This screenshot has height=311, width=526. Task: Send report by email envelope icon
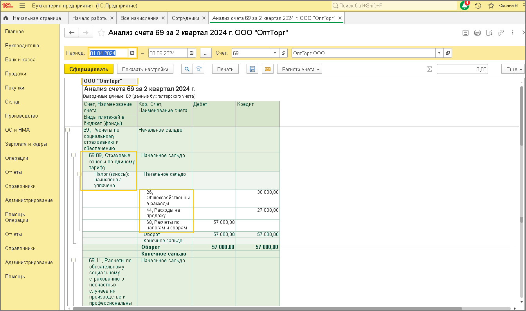[x=268, y=69]
